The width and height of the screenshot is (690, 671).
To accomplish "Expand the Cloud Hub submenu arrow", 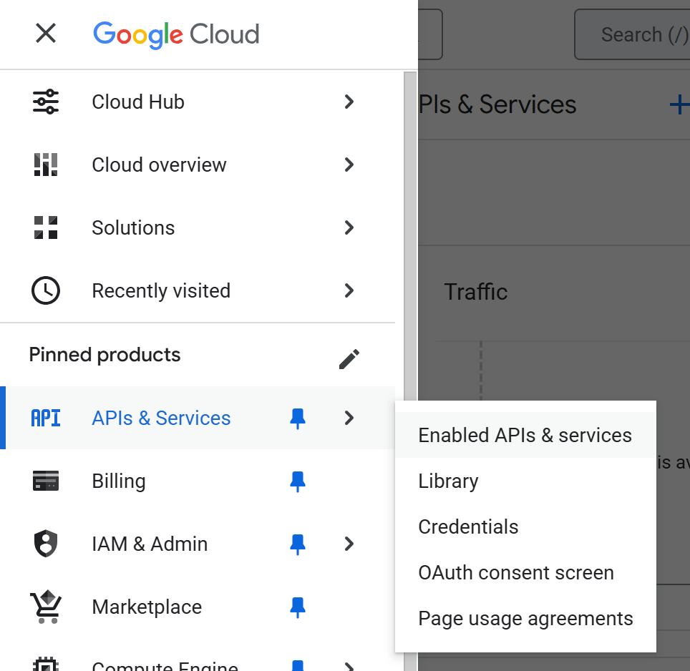I will click(349, 102).
